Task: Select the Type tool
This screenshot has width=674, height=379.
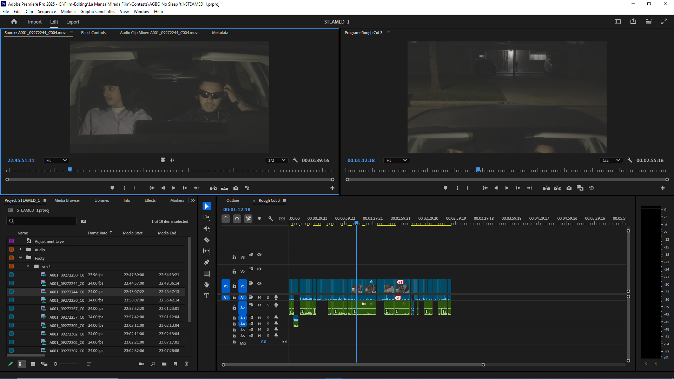Action: pyautogui.click(x=207, y=296)
